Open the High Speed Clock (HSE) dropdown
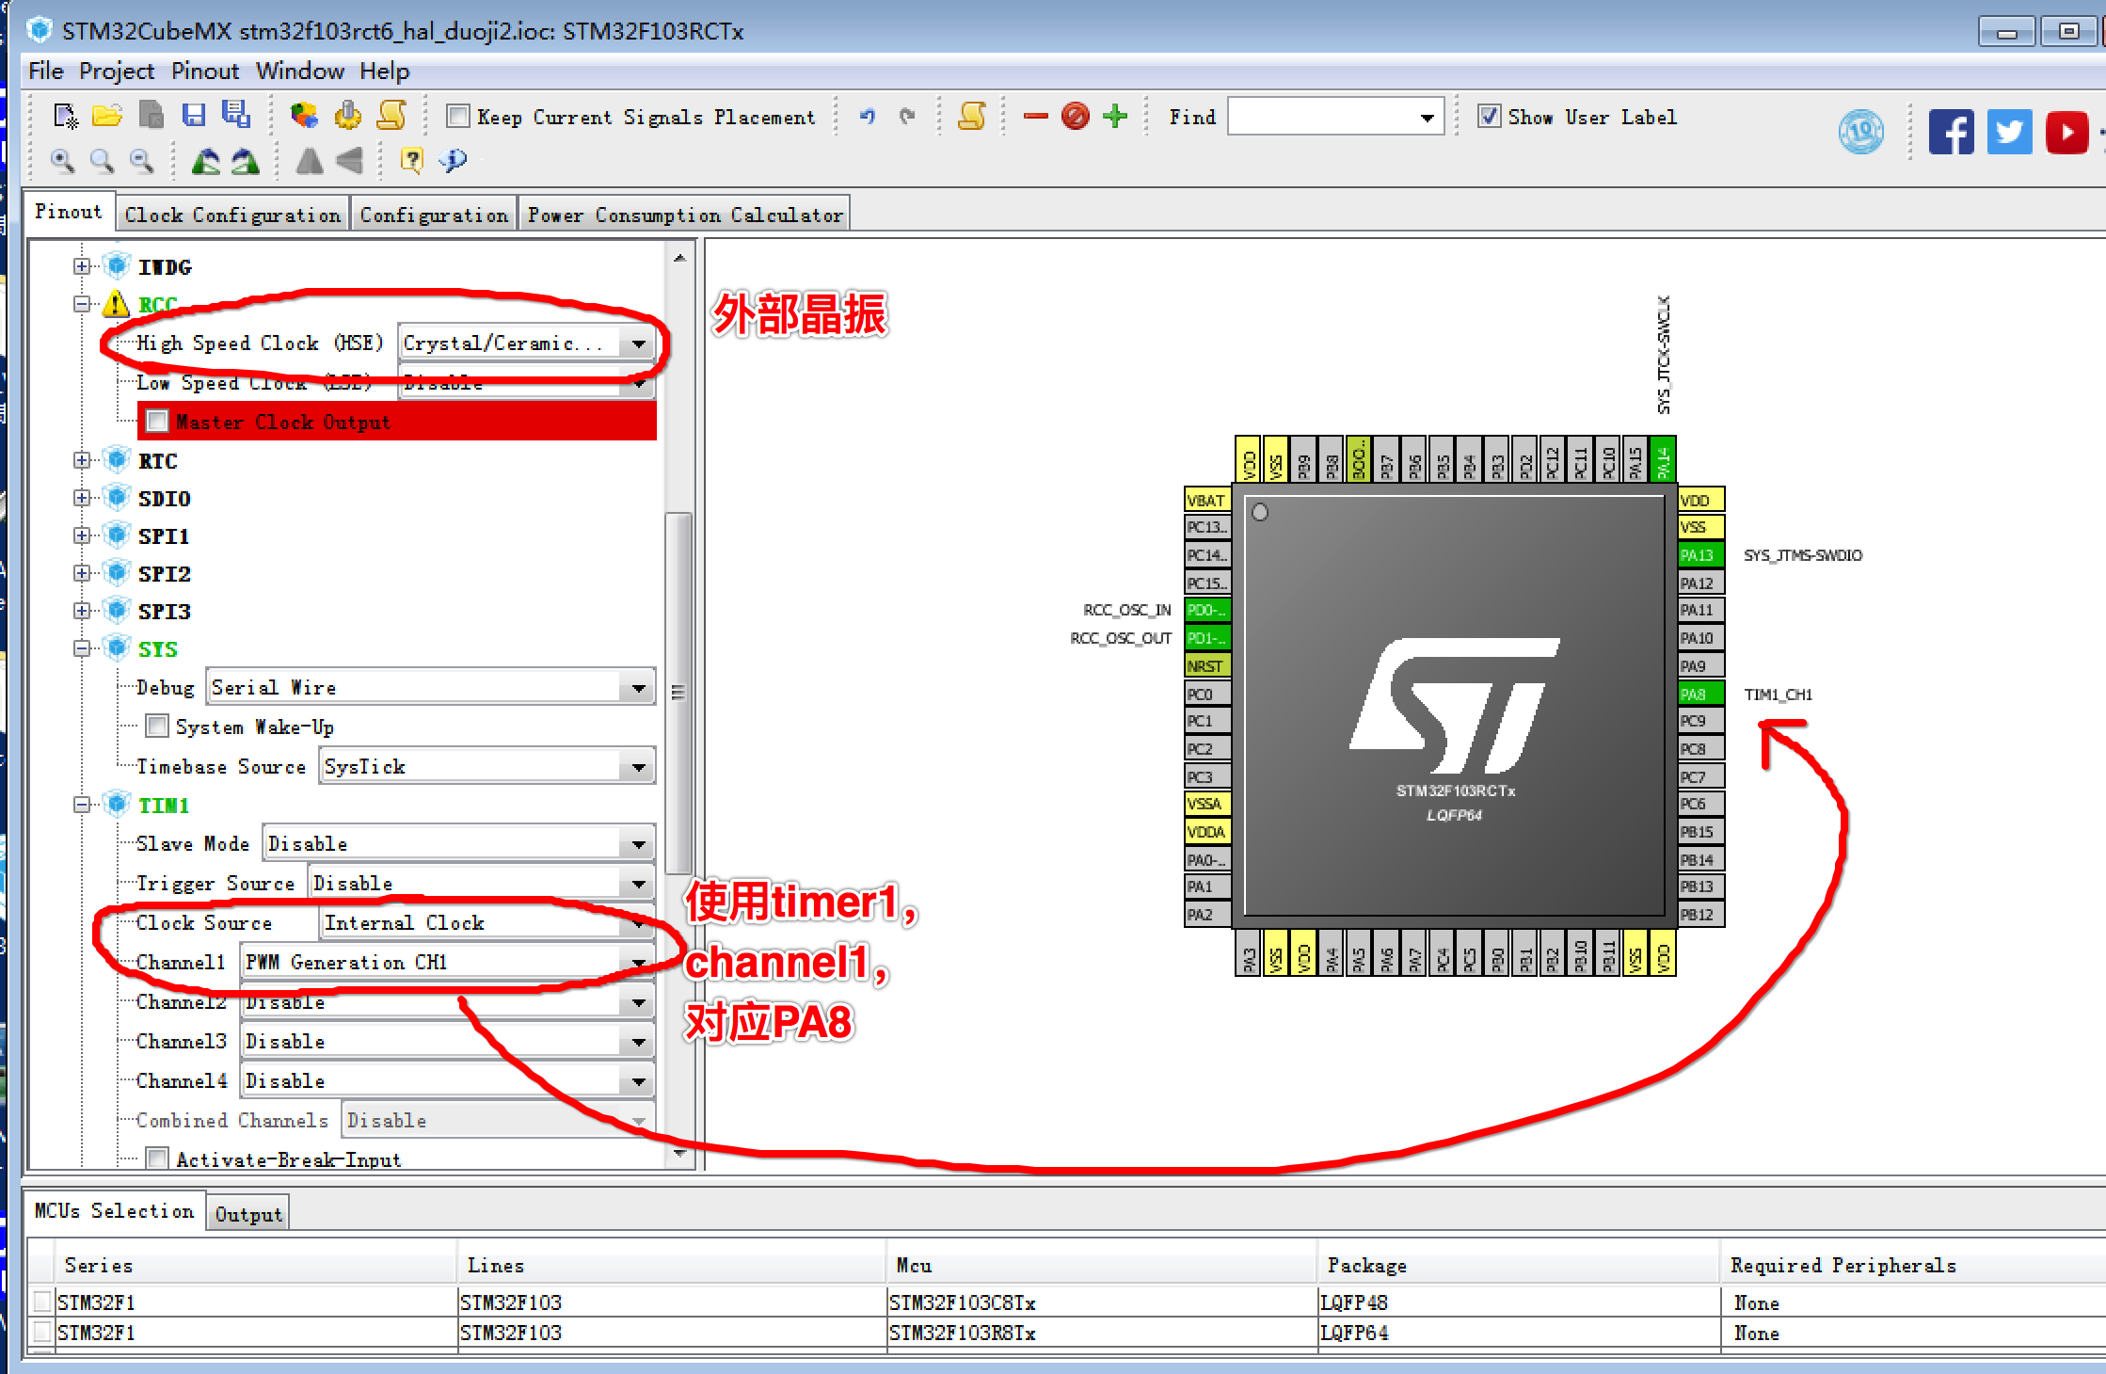Screen dimensions: 2106x1374 [x=640, y=343]
